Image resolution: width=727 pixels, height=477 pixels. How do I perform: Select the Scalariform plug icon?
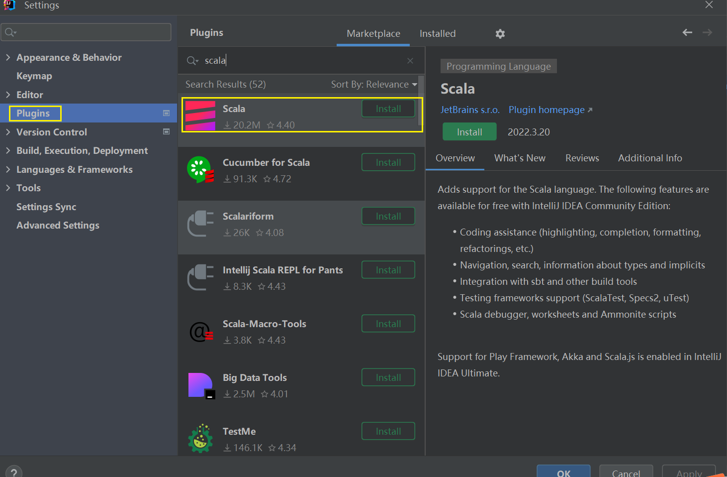(x=200, y=224)
